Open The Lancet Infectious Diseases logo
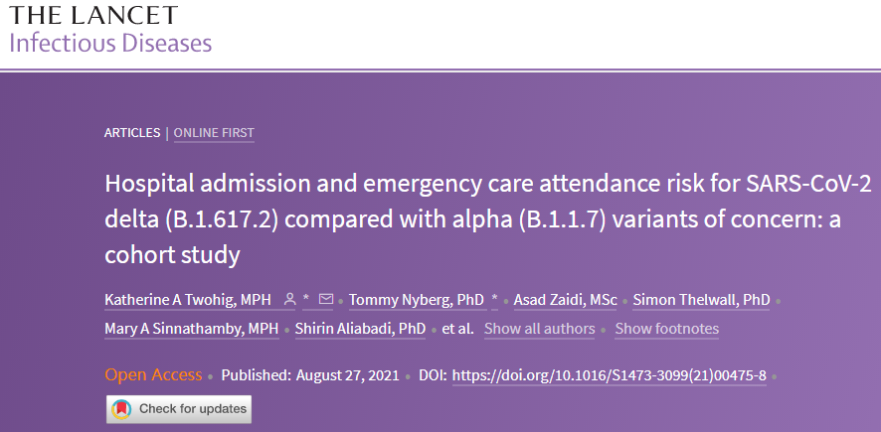This screenshot has height=432, width=881. pos(110,29)
